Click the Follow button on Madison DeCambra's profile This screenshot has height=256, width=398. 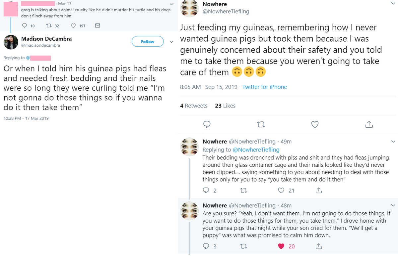148,41
